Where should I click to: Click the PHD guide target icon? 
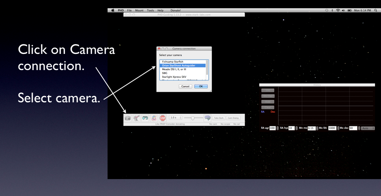(x=154, y=118)
